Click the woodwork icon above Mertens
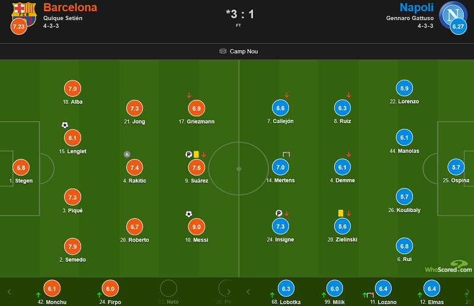The image size is (474, 306). pyautogui.click(x=286, y=154)
